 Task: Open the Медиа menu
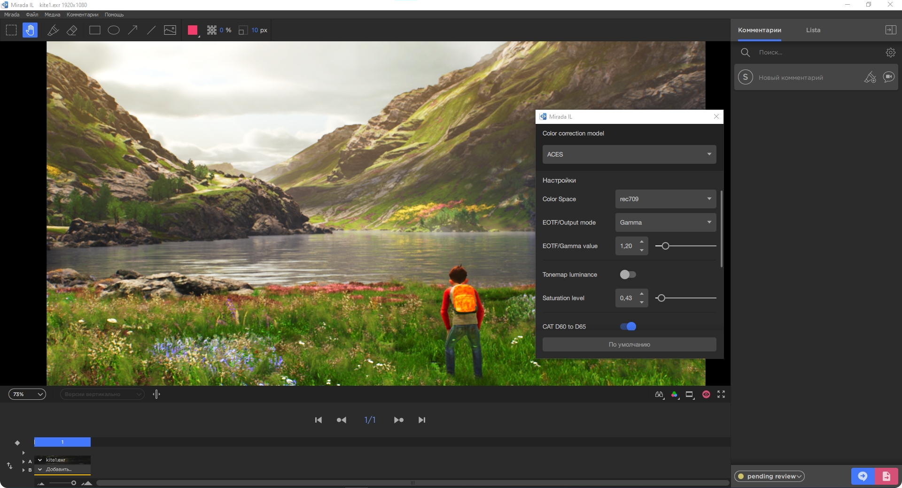click(52, 15)
